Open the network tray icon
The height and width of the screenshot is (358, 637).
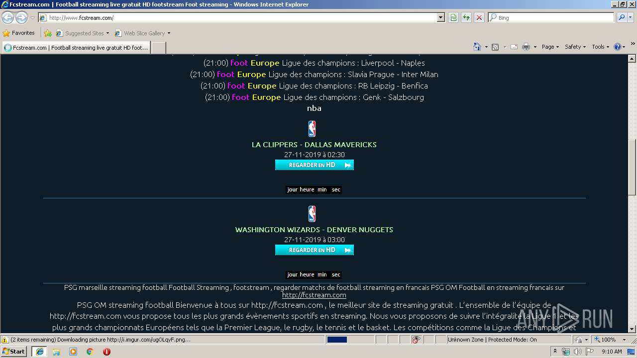566,352
